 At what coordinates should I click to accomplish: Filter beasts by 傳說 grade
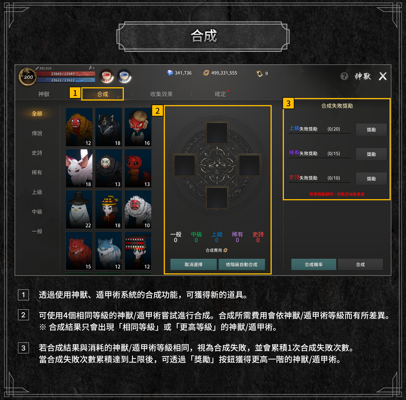(37, 133)
